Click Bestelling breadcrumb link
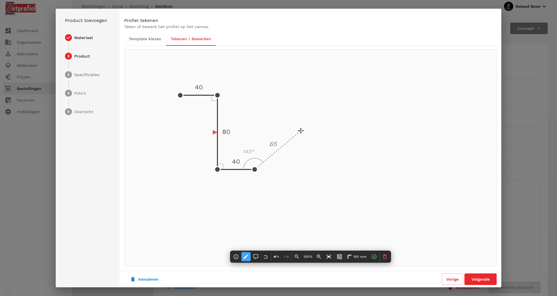This screenshot has height=296, width=557. (139, 6)
